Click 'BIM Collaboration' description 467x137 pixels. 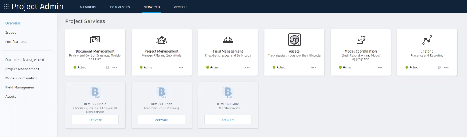pyautogui.click(x=228, y=108)
